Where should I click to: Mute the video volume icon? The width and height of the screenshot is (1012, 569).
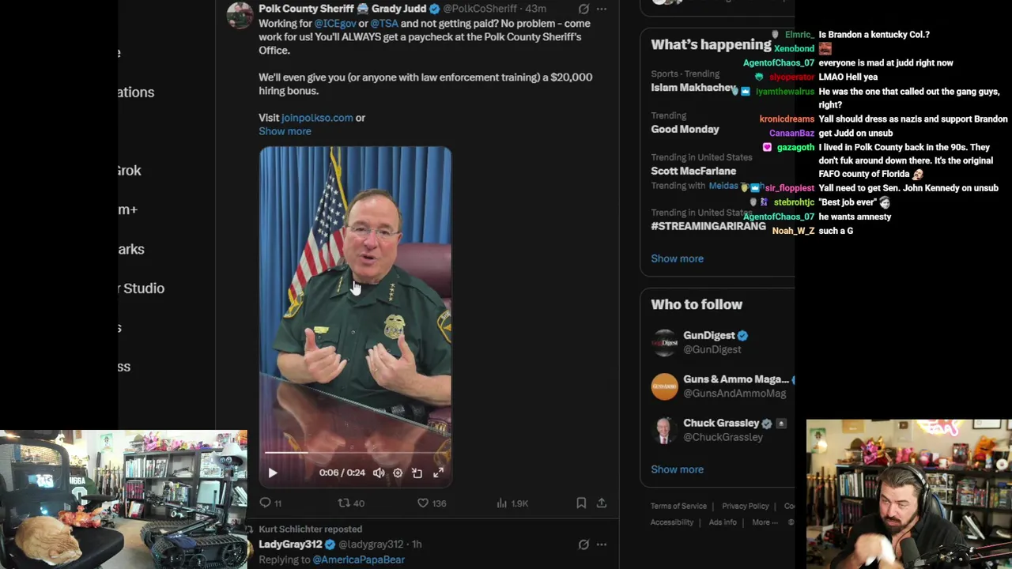click(379, 473)
